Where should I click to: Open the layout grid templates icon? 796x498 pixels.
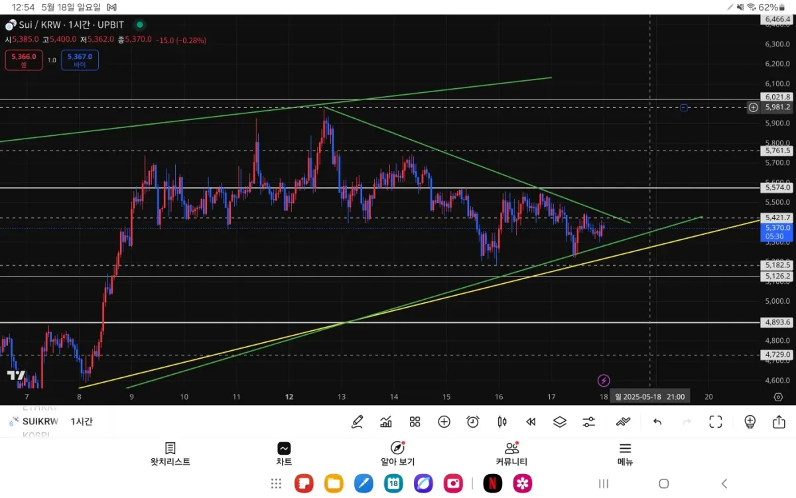point(415,422)
